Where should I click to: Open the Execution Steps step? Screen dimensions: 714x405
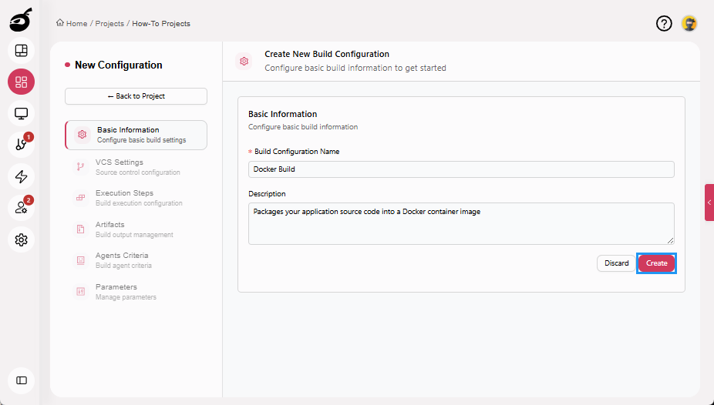[136, 198]
